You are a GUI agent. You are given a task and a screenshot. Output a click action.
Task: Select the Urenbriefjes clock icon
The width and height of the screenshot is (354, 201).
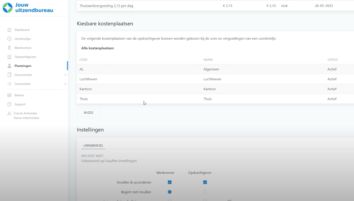10,39
